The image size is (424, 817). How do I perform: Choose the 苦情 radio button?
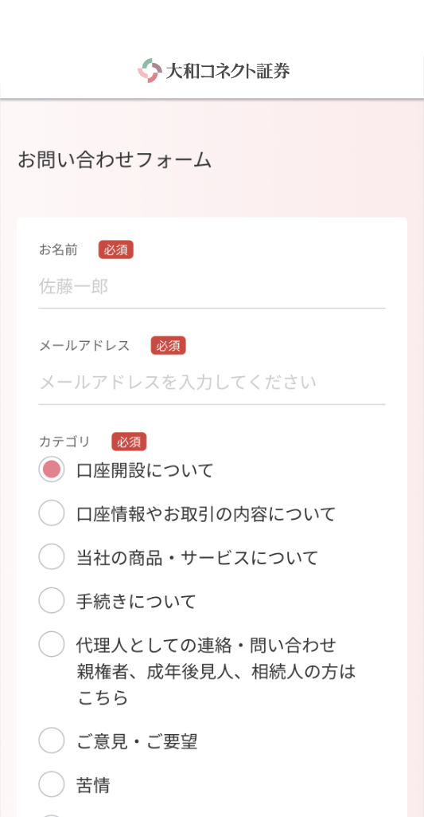[x=52, y=784]
